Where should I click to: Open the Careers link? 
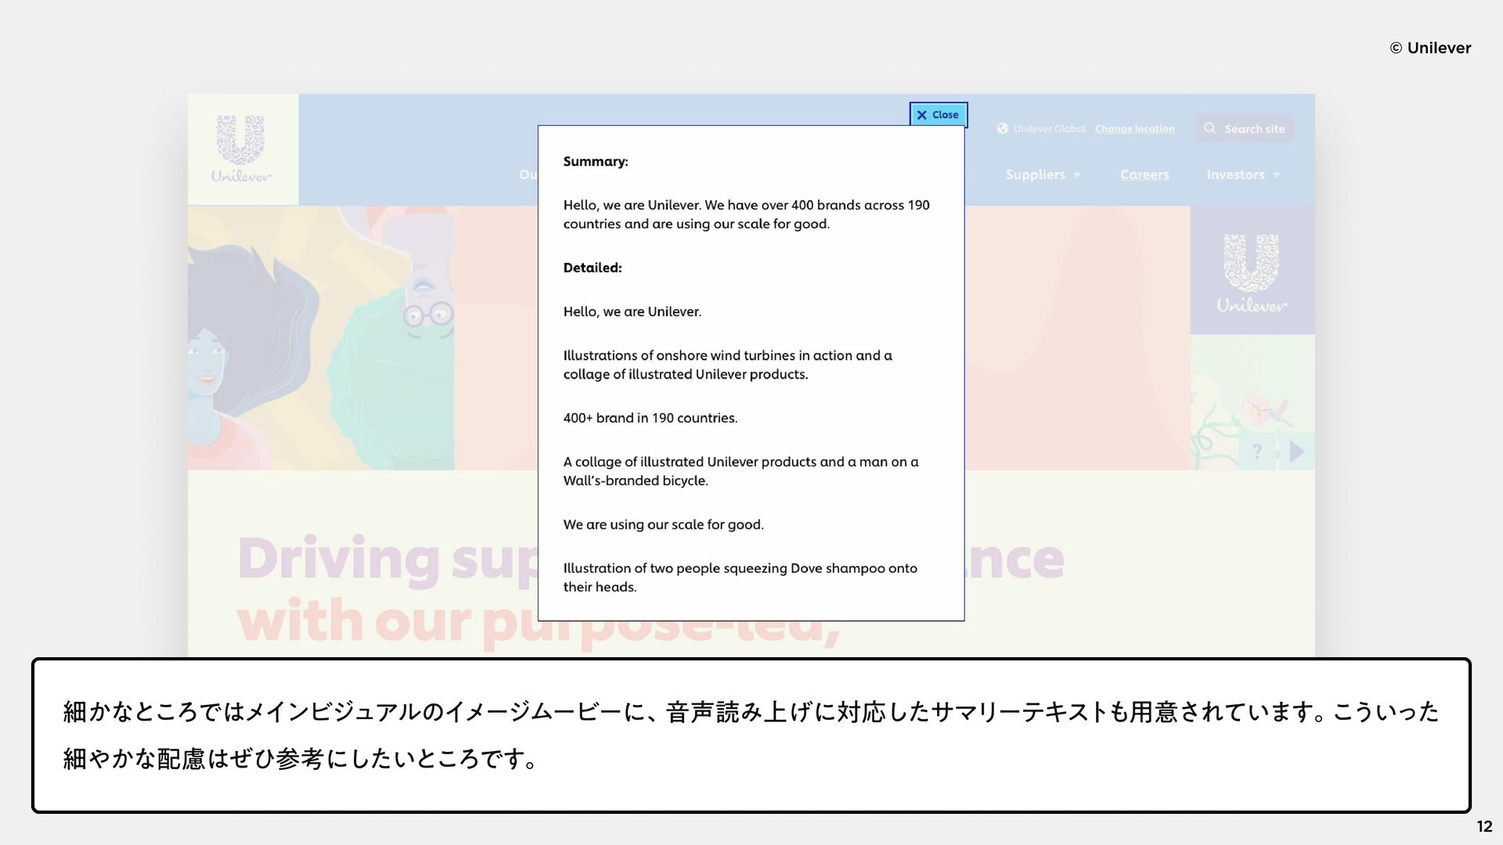(x=1144, y=174)
